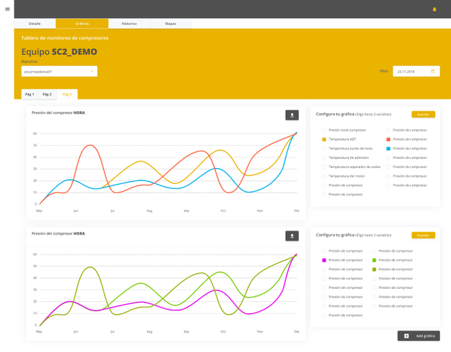Switch to the Histórico tab
The image size is (451, 352).
tap(129, 24)
